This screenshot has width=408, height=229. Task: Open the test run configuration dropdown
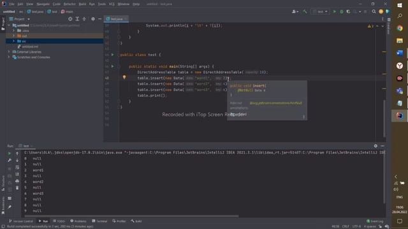click(320, 11)
